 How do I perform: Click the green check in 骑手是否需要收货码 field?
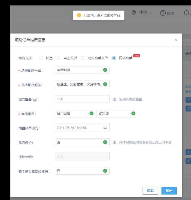pyautogui.click(x=105, y=171)
